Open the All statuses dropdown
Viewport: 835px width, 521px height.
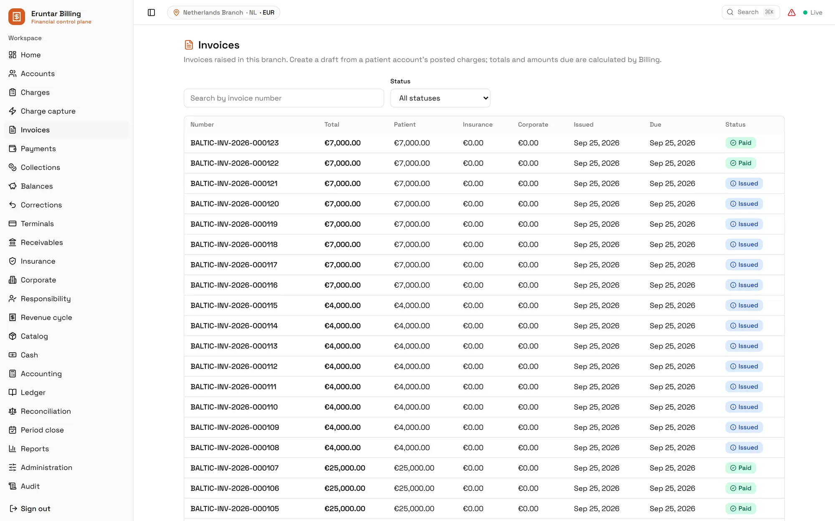point(440,98)
